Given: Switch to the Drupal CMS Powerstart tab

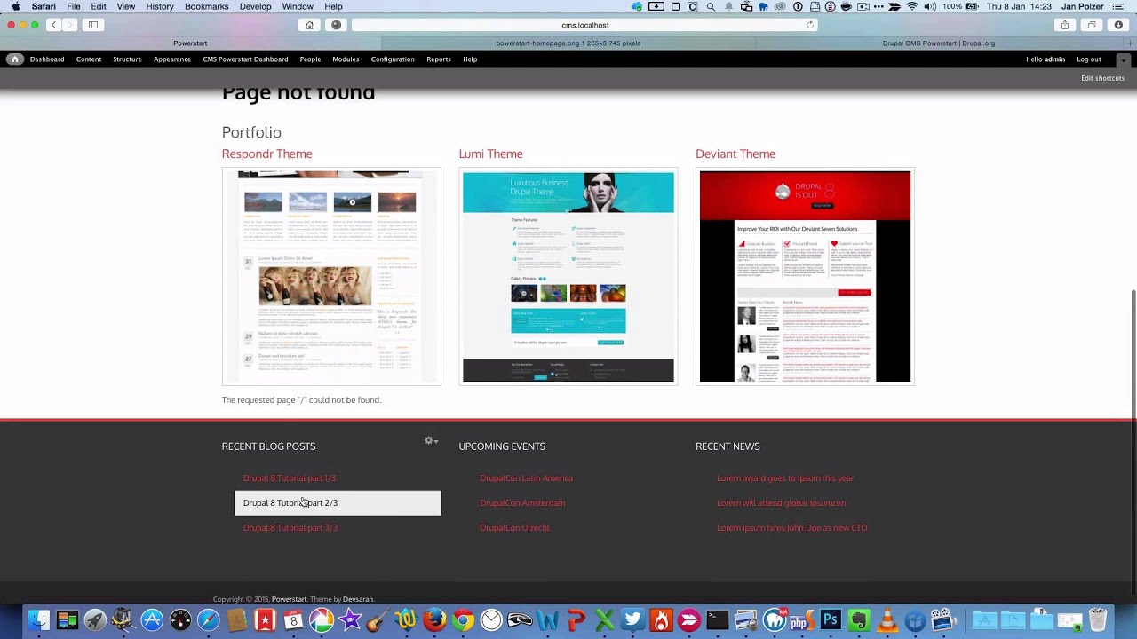Looking at the screenshot, I should tap(939, 43).
